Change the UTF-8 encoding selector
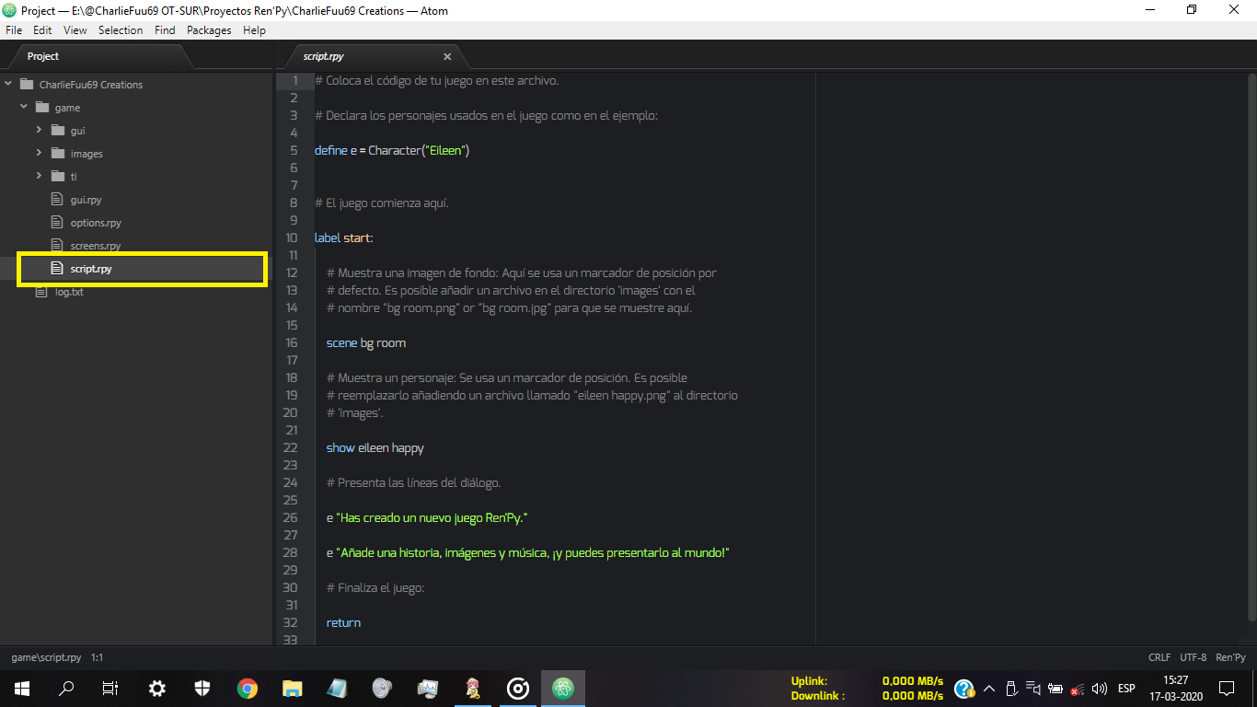The width and height of the screenshot is (1257, 707). (1193, 658)
